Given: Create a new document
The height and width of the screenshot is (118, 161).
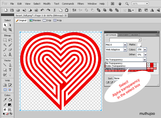Looking at the screenshot, I should pos(6,10).
